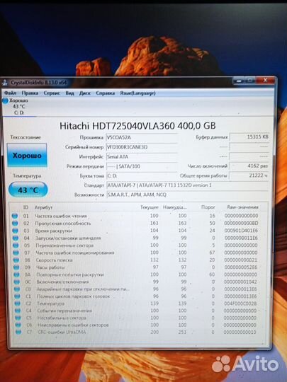
Task: Open the Сервис menu
Action: click(x=52, y=93)
